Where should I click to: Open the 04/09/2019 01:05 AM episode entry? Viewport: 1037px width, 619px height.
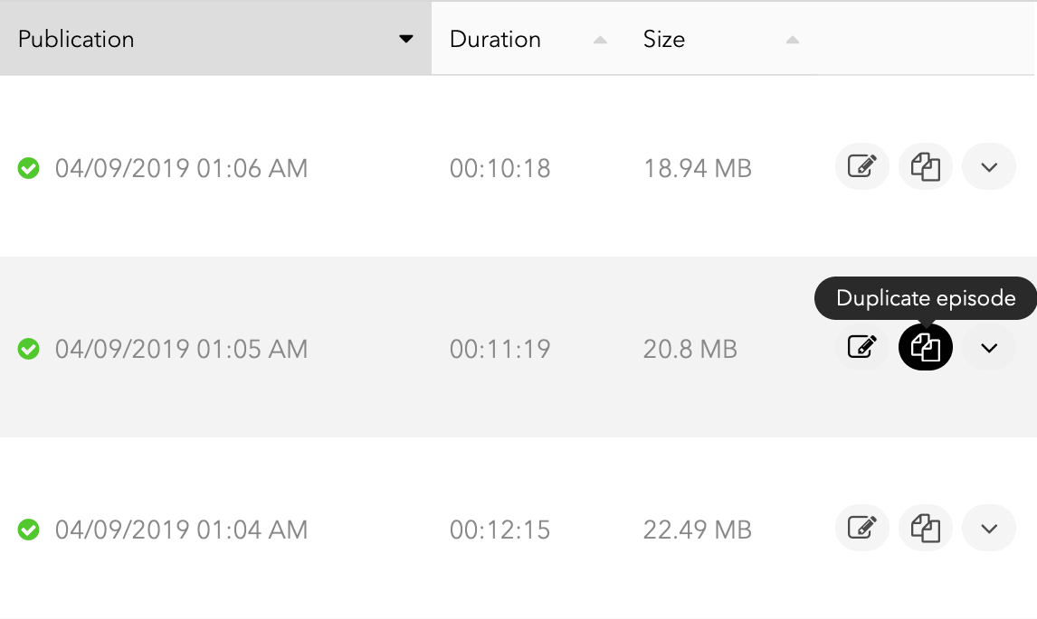pos(182,347)
